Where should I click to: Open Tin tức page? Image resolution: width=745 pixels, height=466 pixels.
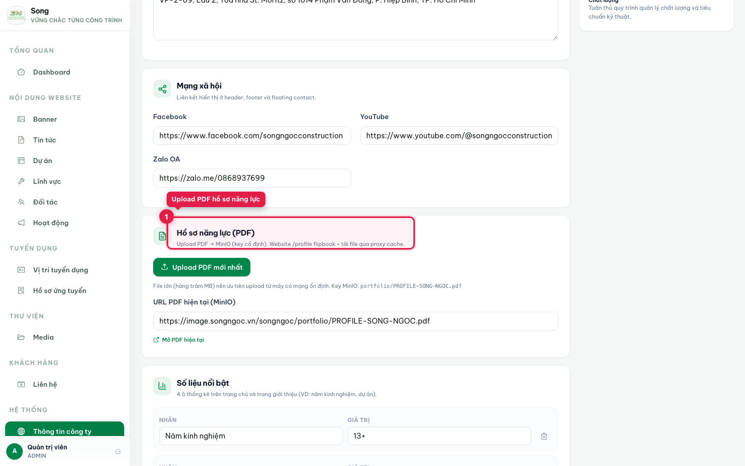point(65,140)
